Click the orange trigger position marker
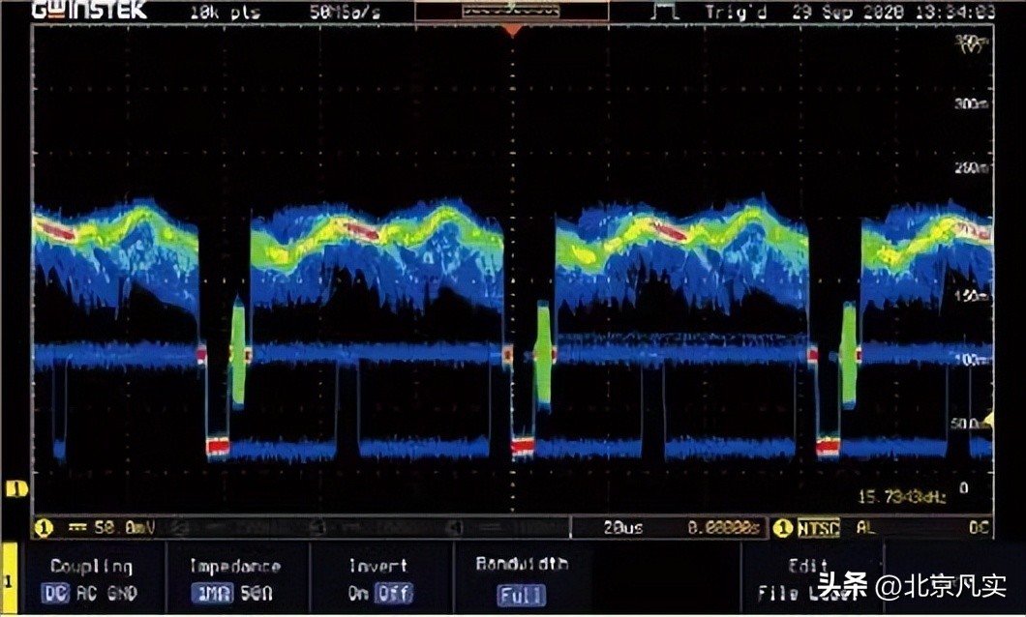 [512, 31]
